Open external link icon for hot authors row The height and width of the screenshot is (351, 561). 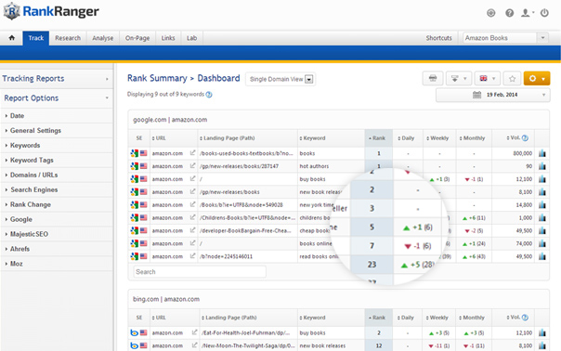pos(192,165)
